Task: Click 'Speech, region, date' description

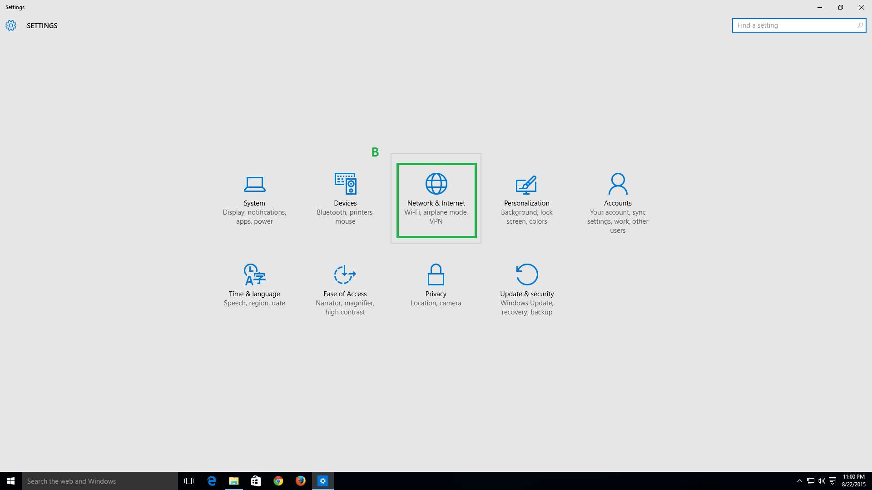Action: click(x=254, y=303)
